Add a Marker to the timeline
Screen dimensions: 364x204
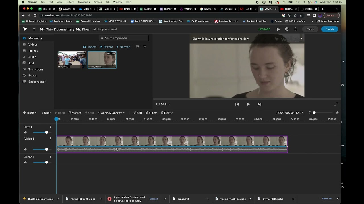click(x=75, y=113)
